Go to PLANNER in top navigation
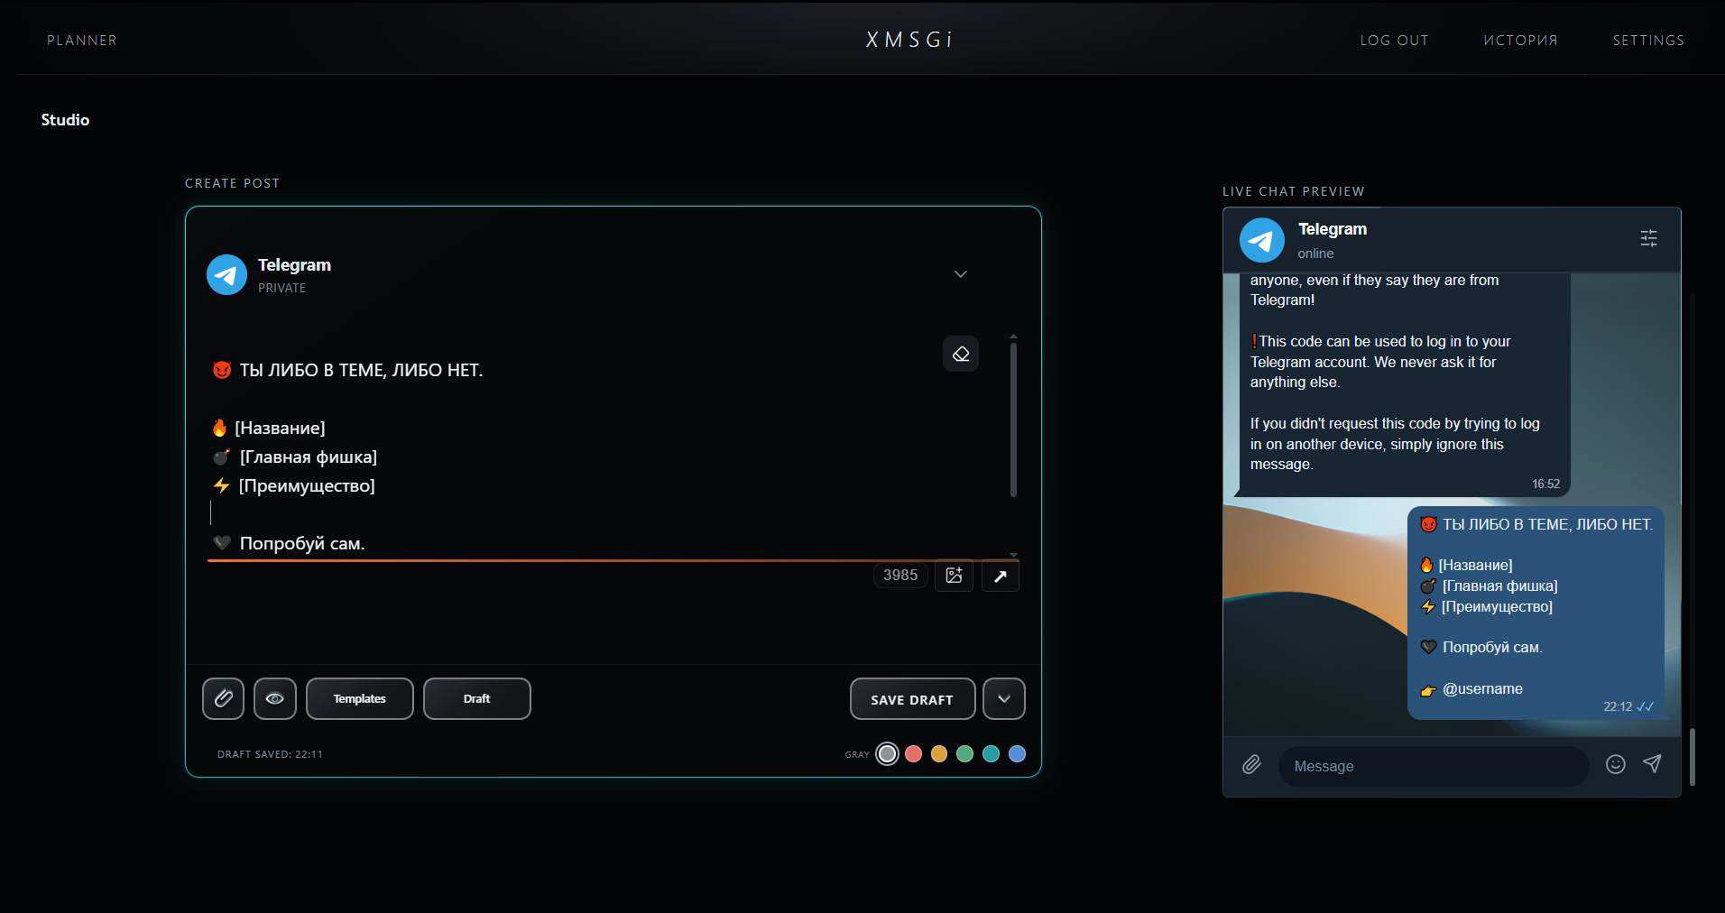 pyautogui.click(x=82, y=41)
